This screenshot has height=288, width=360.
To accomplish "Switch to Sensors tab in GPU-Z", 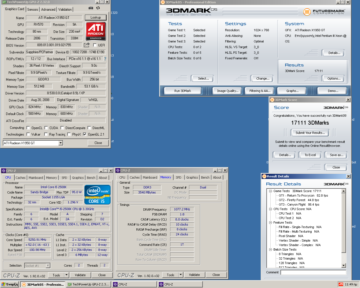I will pyautogui.click(x=33, y=10).
